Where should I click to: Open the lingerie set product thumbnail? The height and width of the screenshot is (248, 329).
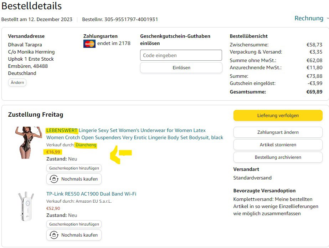(29, 142)
